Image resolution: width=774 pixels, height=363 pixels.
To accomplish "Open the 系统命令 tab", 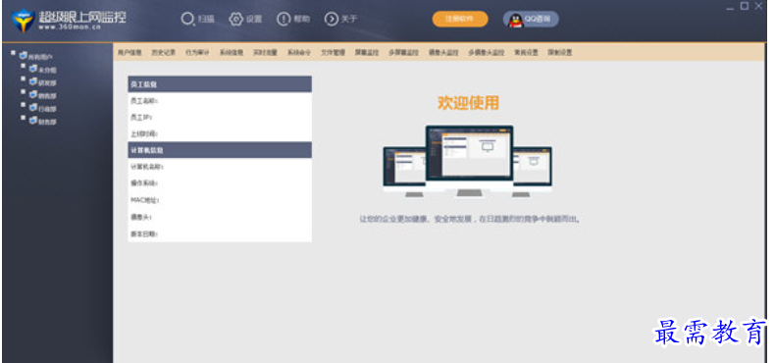I will [299, 52].
